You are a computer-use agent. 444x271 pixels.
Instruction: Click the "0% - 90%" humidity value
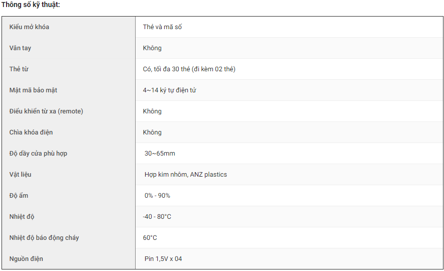point(157,196)
